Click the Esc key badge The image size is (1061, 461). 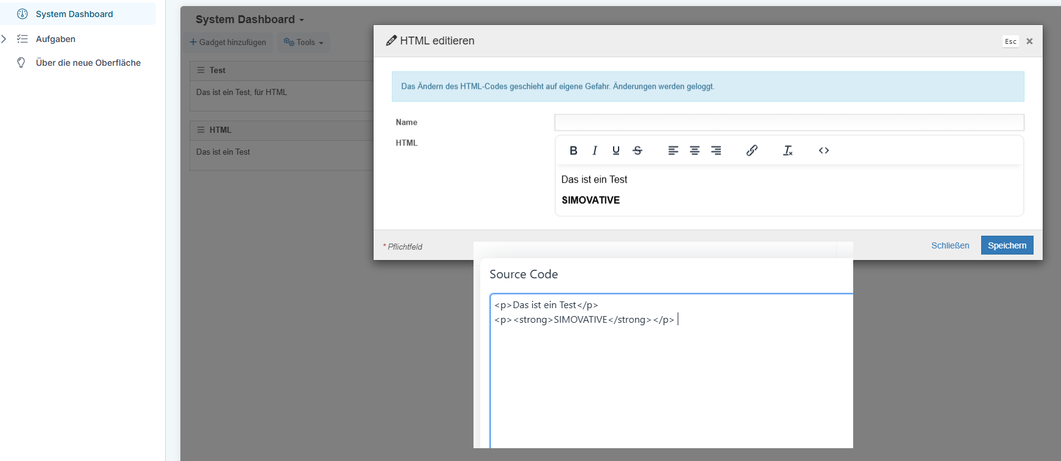[1010, 41]
